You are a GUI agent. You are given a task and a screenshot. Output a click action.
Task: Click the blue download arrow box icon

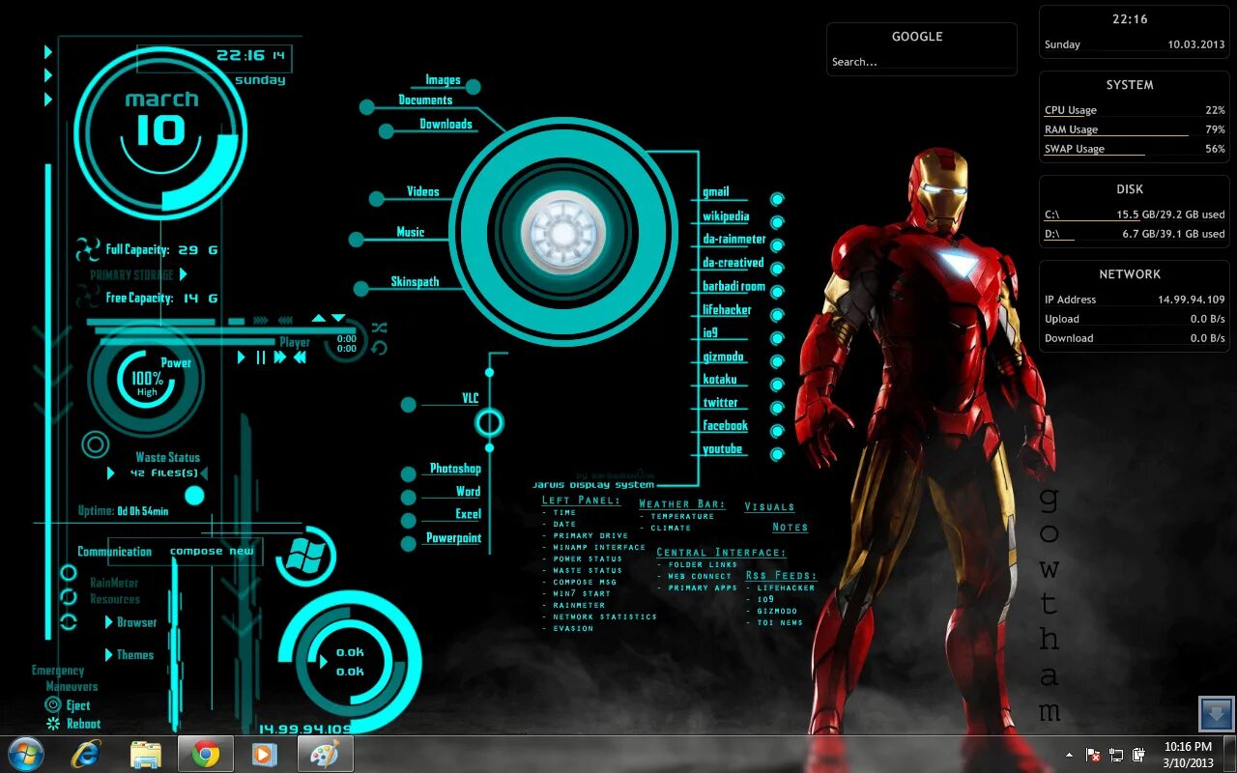pos(1216,714)
